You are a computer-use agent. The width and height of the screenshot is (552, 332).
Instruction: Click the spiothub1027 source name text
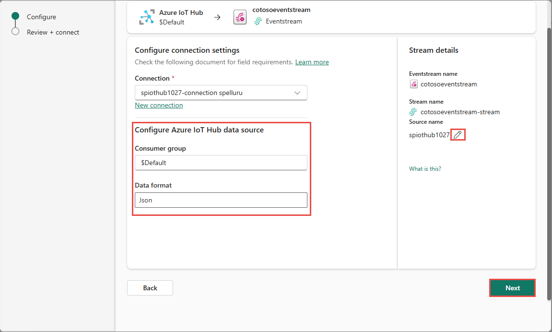click(x=429, y=135)
